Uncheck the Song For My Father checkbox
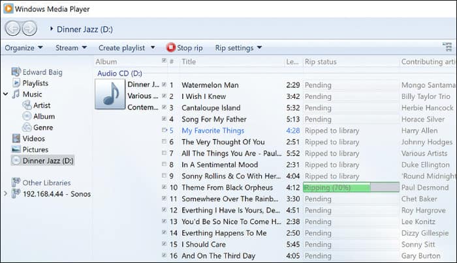457x263 pixels. (x=164, y=118)
